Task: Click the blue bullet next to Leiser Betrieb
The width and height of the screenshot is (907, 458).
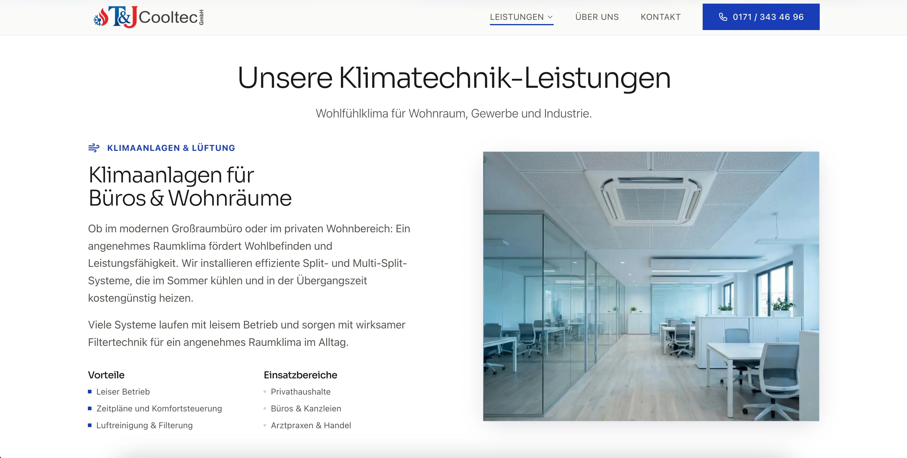Action: click(x=90, y=392)
